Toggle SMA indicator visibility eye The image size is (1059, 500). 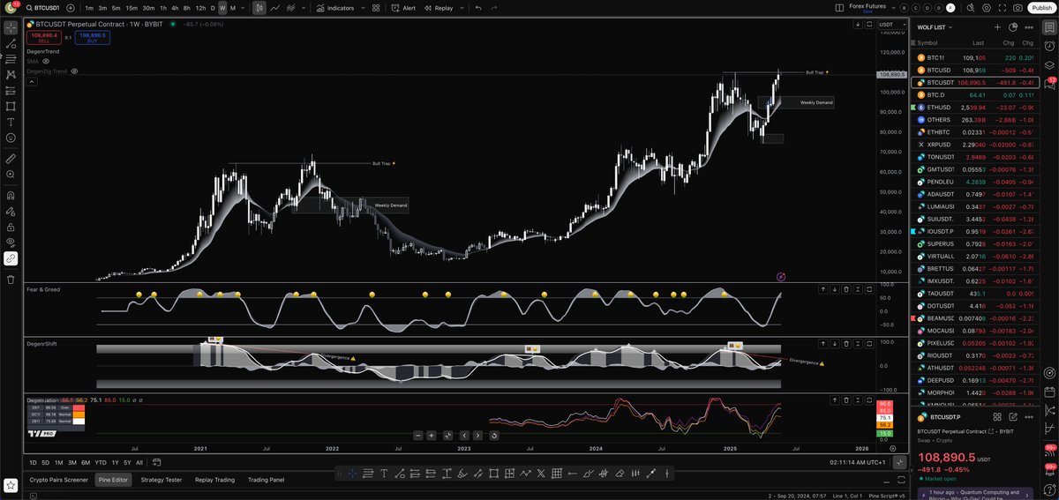[x=46, y=62]
